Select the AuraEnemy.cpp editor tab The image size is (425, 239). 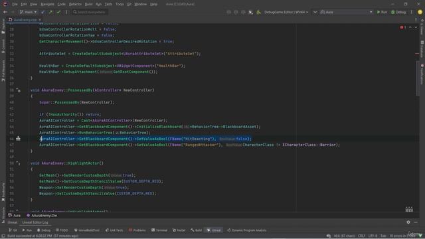pyautogui.click(x=25, y=20)
